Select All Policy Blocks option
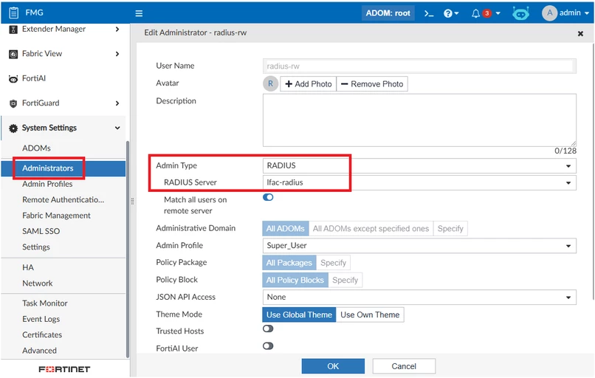The height and width of the screenshot is (378, 595). [x=295, y=280]
